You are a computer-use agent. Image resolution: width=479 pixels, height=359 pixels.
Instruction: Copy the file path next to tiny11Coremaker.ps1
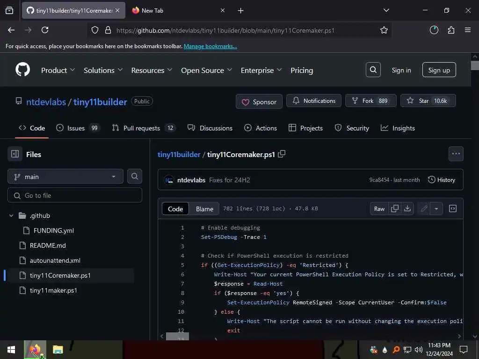(282, 154)
